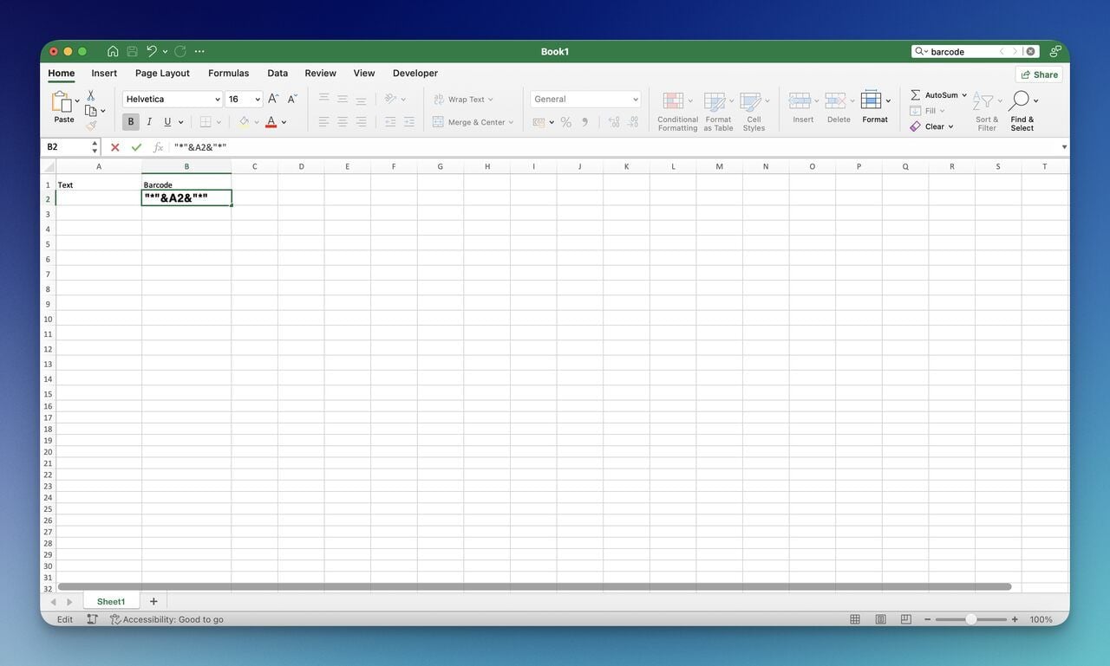Open the font size 16 dropdown
Screen dimensions: 1110x666
coord(258,100)
